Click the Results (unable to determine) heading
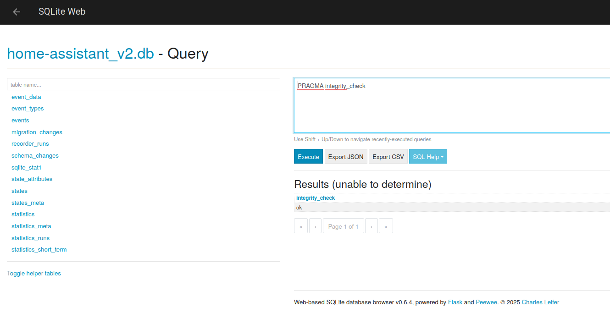610x313 pixels. point(362,184)
